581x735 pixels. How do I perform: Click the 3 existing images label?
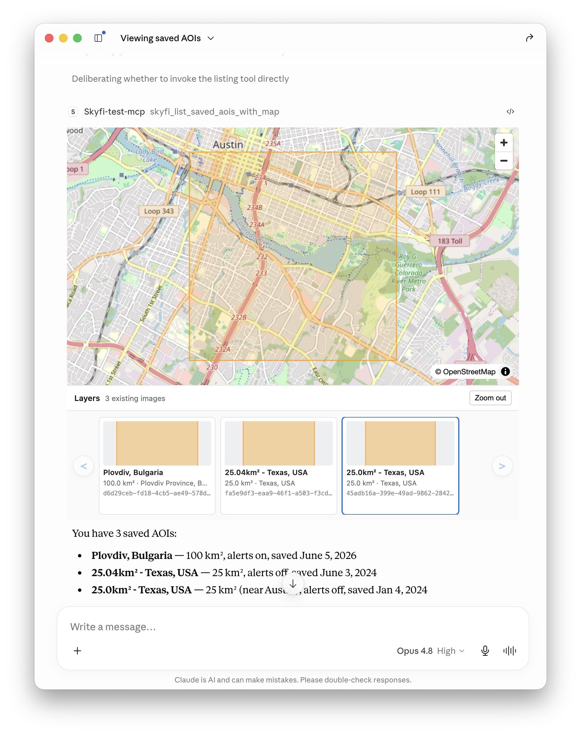135,398
